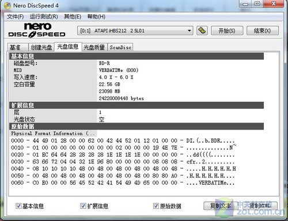Click the hex data row 0010

tap(123, 147)
